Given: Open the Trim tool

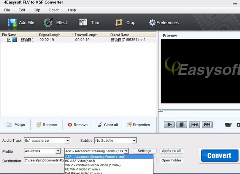Looking at the screenshot, I should 83,23.
